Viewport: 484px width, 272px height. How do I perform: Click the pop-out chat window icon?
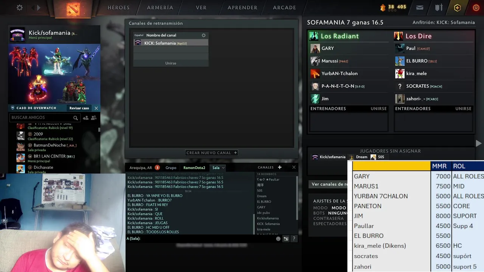point(286,239)
